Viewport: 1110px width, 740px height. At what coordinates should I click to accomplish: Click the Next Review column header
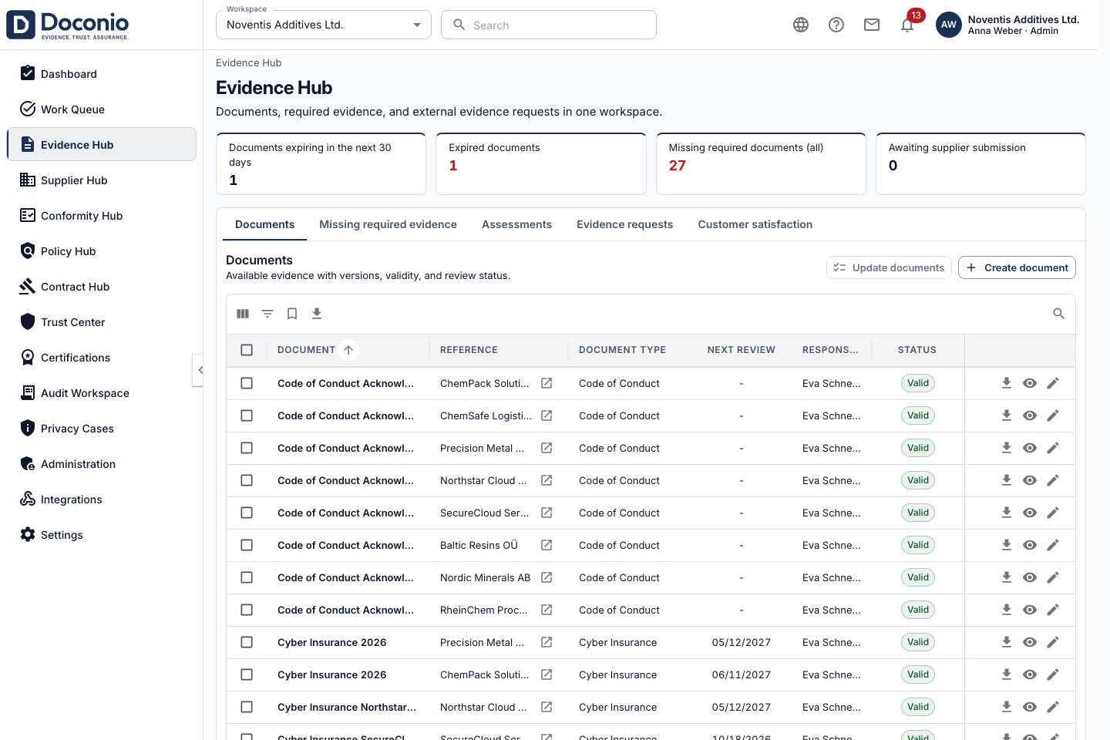(x=741, y=350)
